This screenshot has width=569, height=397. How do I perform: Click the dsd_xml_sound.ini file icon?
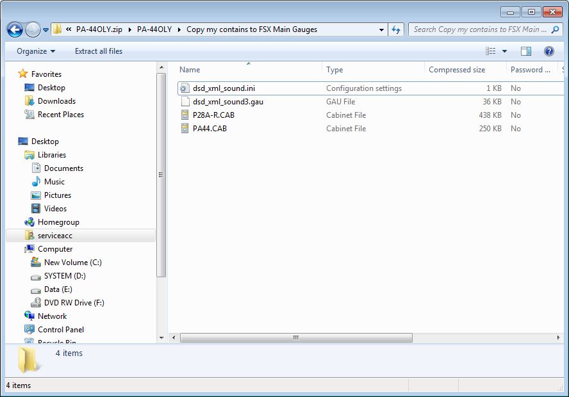pos(185,88)
